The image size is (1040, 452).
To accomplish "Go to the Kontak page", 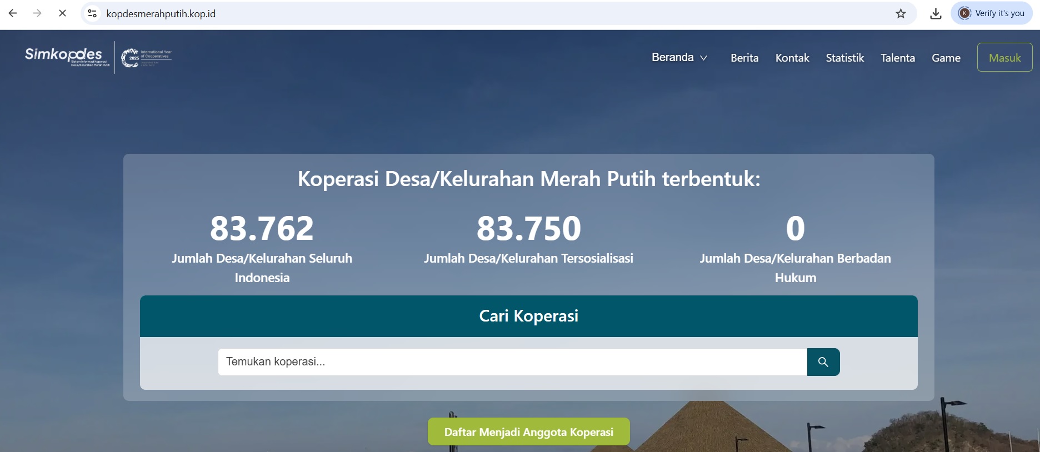I will [792, 58].
